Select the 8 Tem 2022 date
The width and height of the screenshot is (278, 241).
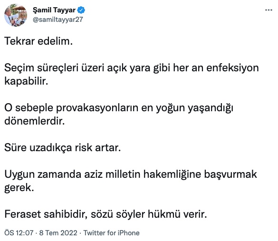58,233
